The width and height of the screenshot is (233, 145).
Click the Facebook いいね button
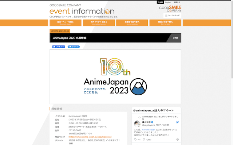(x=59, y=47)
